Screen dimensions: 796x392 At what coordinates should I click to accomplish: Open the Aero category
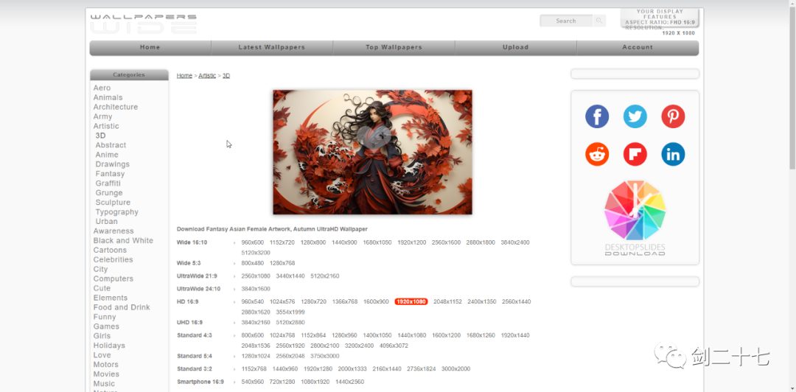coord(102,88)
